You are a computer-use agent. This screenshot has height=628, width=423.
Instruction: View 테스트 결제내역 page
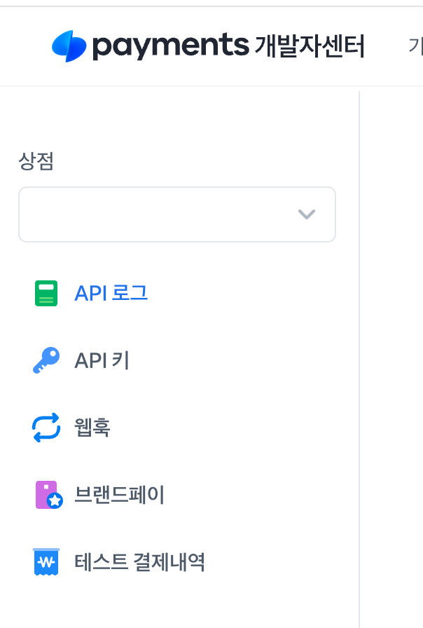coord(139,561)
